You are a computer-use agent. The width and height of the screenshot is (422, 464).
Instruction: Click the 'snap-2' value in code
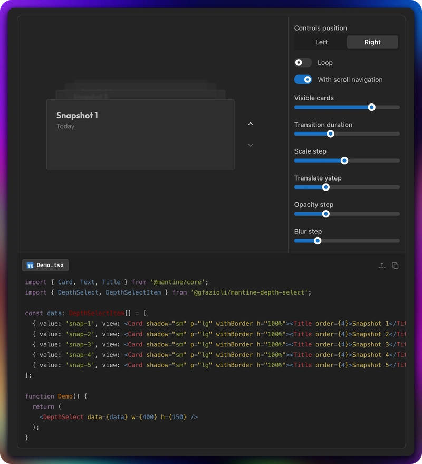(x=80, y=334)
